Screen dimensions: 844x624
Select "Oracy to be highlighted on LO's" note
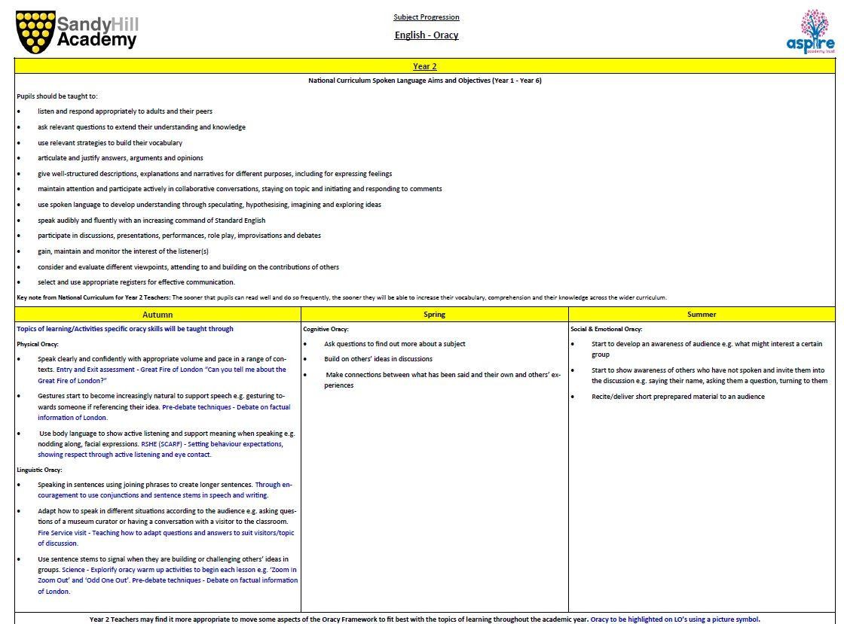(x=675, y=619)
